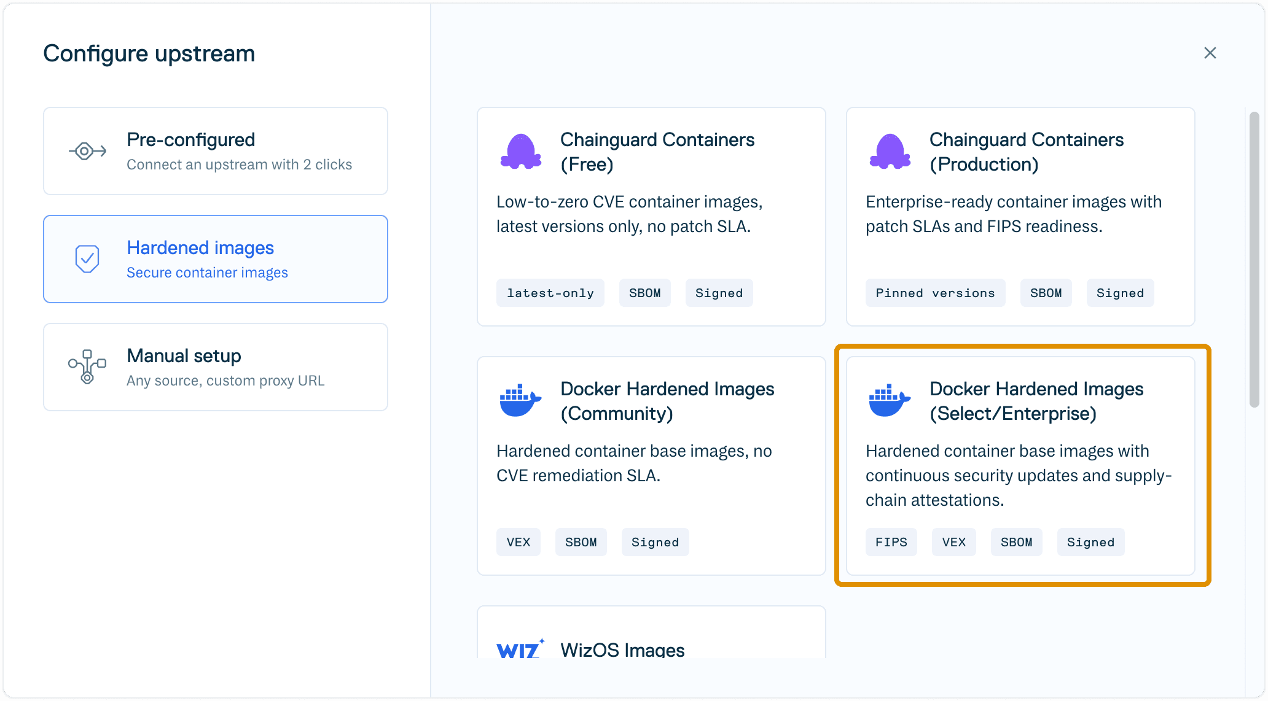This screenshot has height=701, width=1268.
Task: Choose the WizOS Images card
Action: pyautogui.click(x=651, y=632)
